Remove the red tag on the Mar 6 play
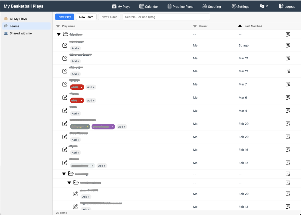 point(81,101)
